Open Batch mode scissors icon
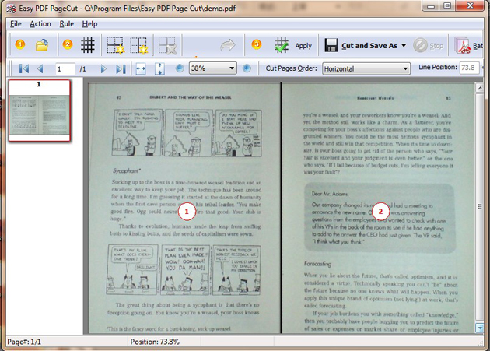The width and height of the screenshot is (490, 351). (463, 46)
